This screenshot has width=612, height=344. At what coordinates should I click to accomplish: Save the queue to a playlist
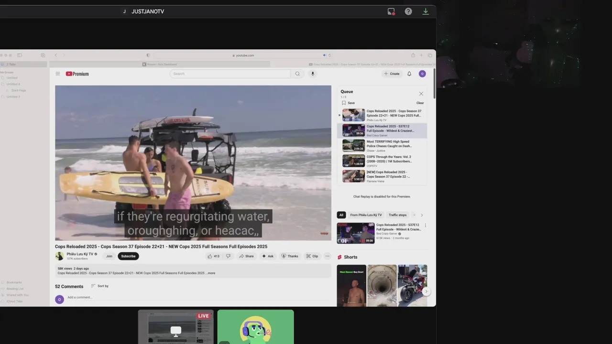(x=349, y=103)
